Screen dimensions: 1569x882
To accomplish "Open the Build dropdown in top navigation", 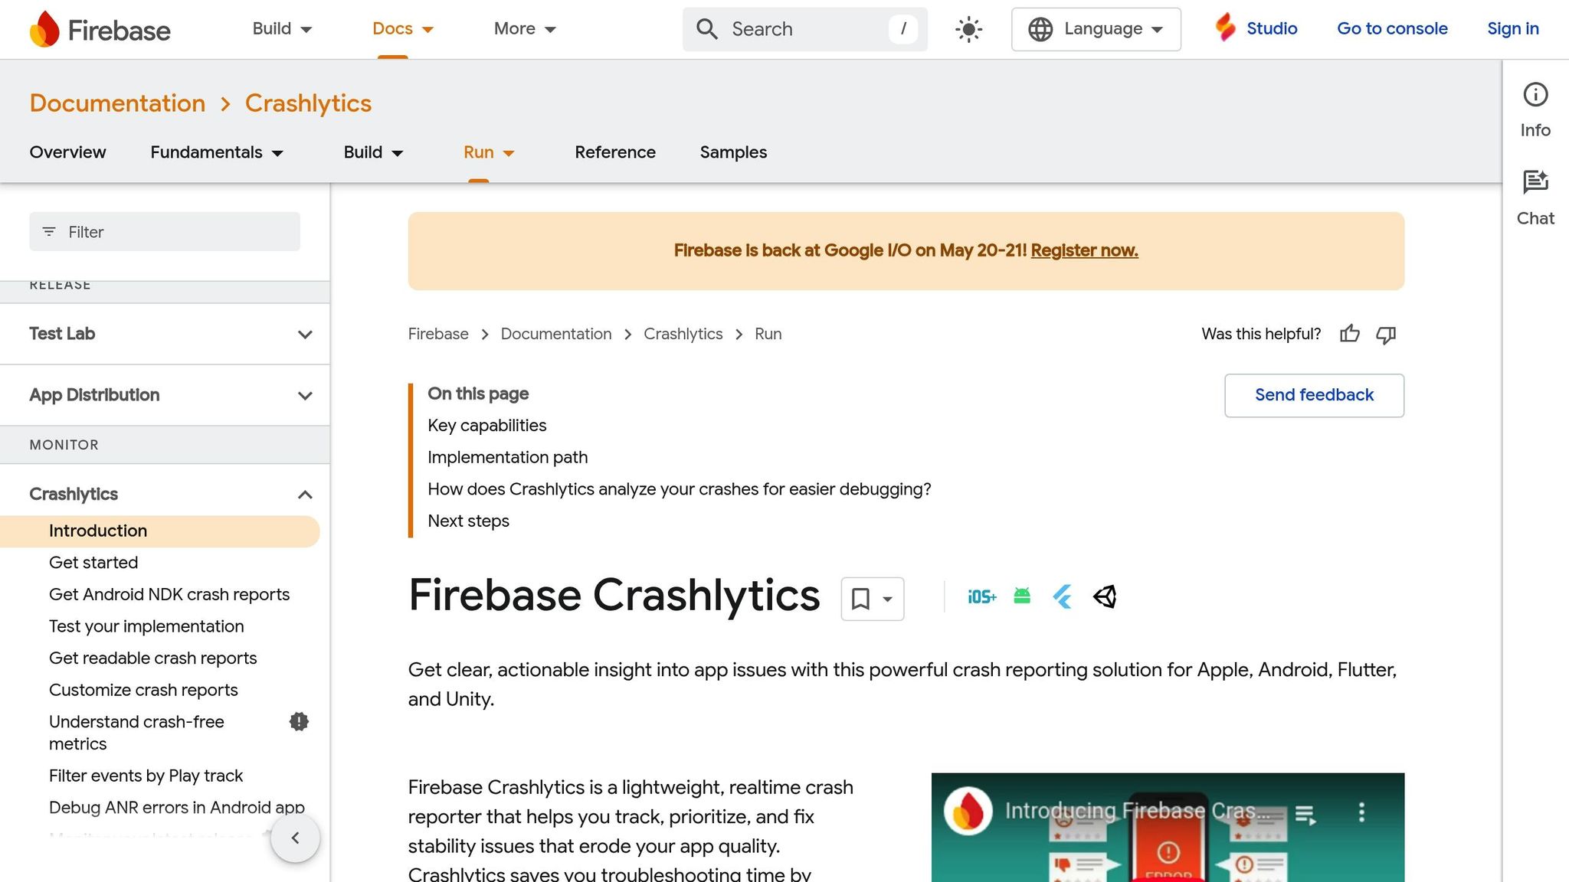I will point(282,29).
